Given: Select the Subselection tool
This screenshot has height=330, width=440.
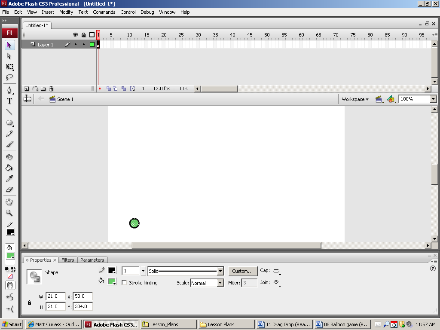Looking at the screenshot, I should [9, 56].
